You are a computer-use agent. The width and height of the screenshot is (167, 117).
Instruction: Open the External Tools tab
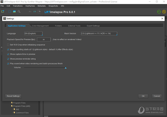point(74,26)
